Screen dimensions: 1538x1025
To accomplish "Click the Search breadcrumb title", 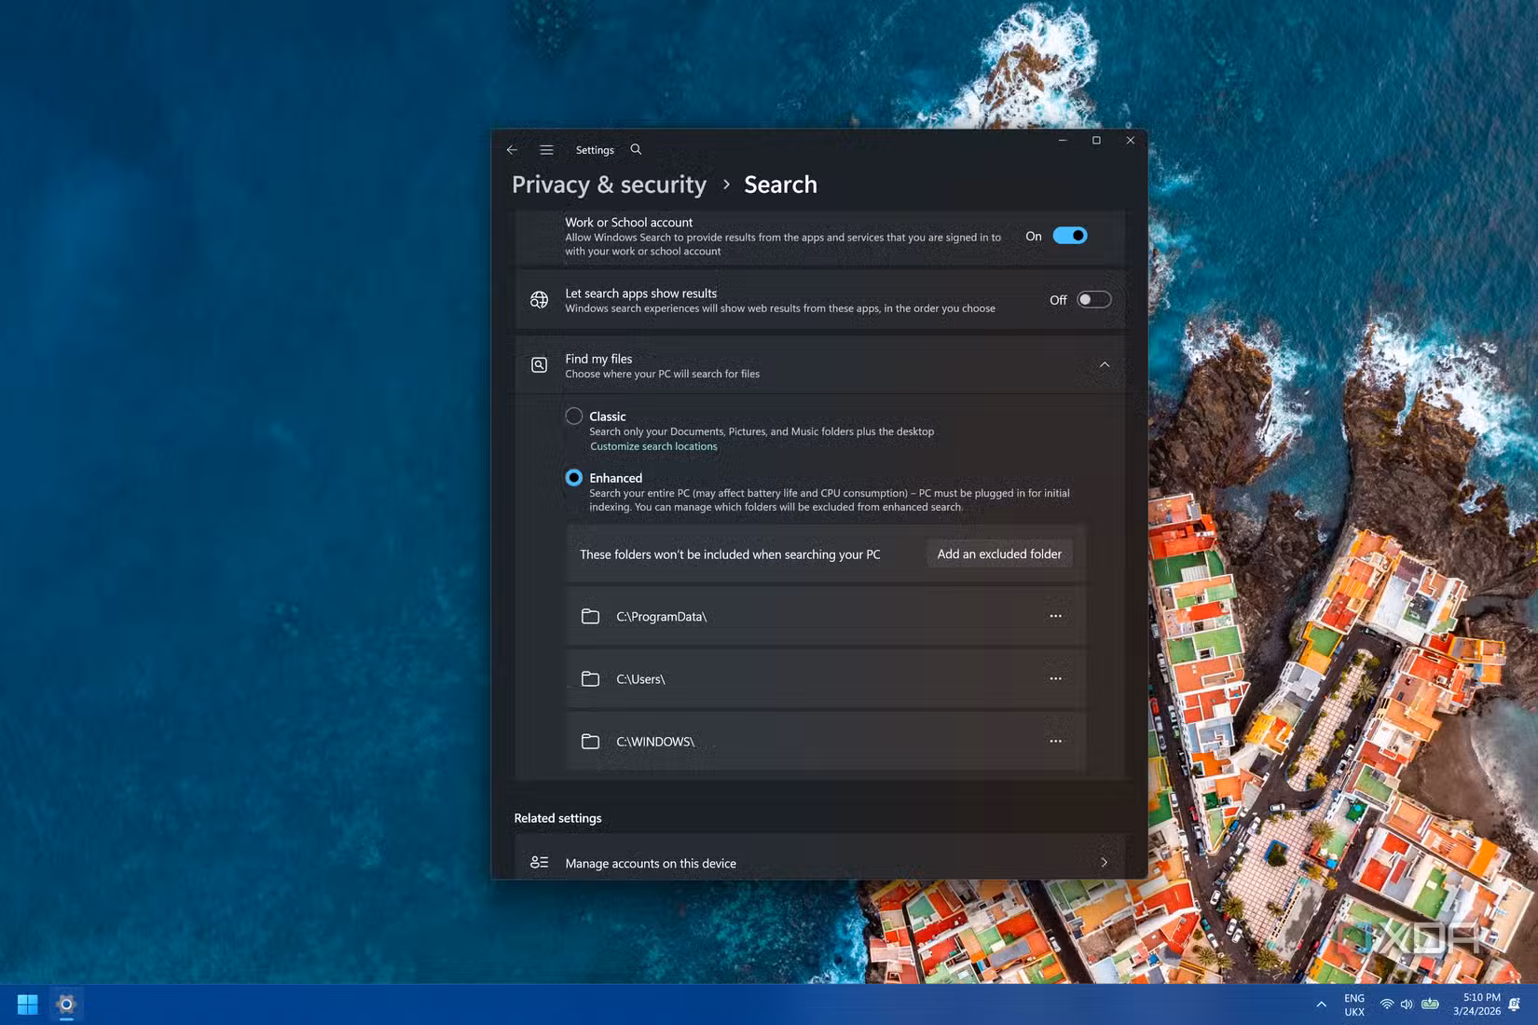I will click(780, 184).
